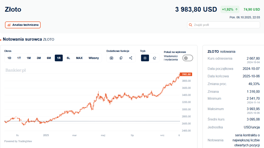This screenshot has height=148, width=264.
Task: Click the Bankier.pl watermark logo
Action: point(16,70)
